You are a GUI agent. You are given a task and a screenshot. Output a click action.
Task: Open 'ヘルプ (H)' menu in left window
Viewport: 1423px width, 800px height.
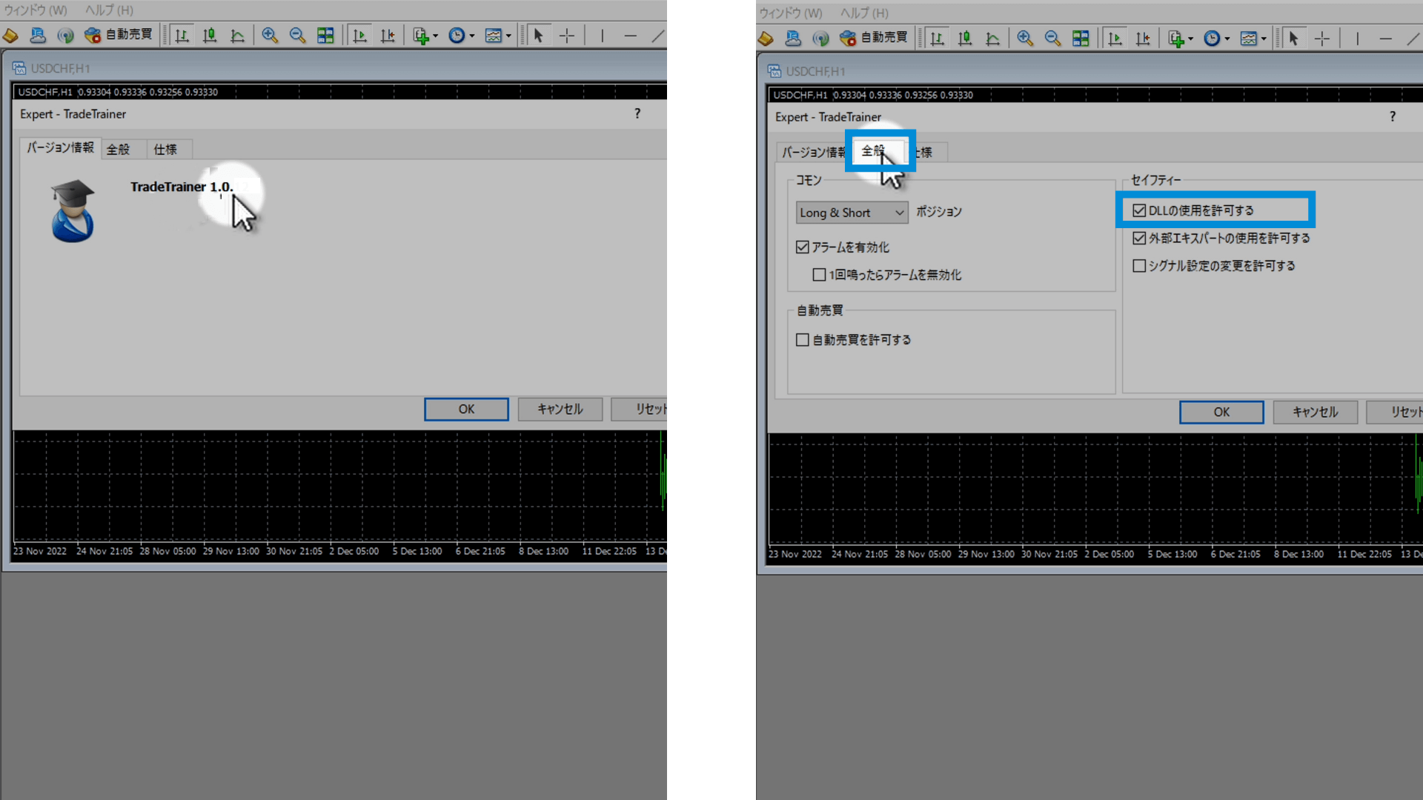pos(109,10)
